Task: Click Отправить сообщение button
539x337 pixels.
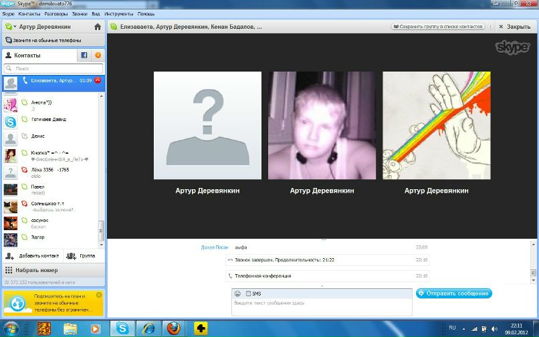Action: [x=453, y=294]
